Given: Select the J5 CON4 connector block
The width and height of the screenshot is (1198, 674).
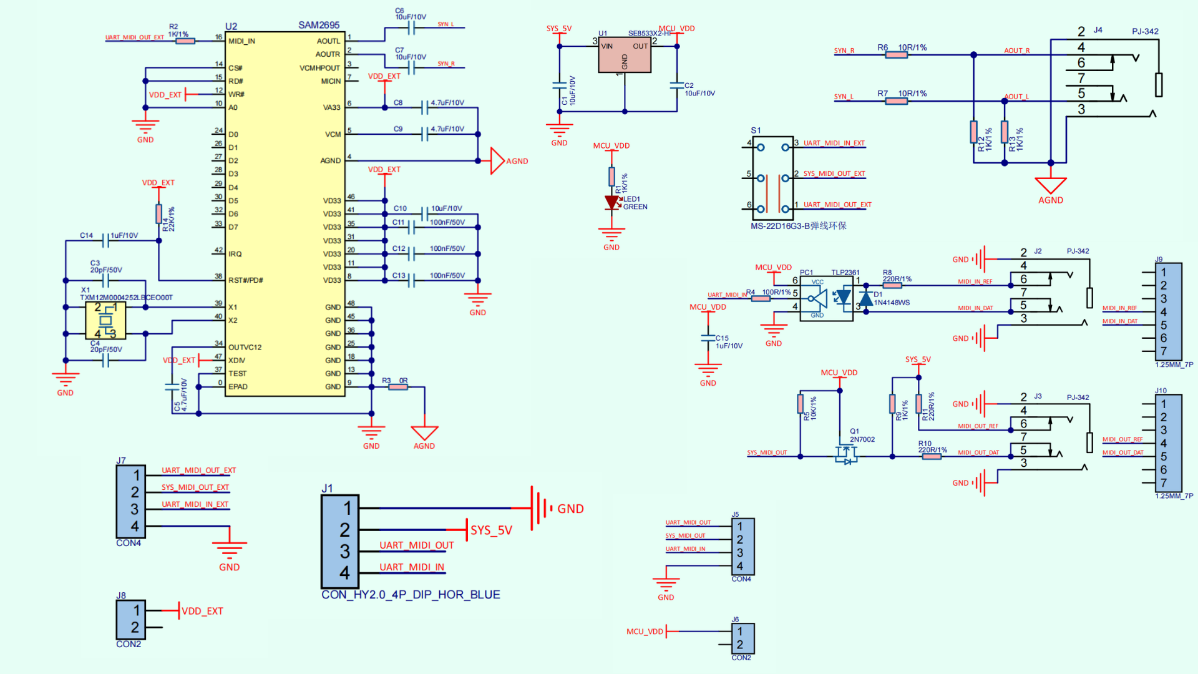Looking at the screenshot, I should [x=743, y=547].
